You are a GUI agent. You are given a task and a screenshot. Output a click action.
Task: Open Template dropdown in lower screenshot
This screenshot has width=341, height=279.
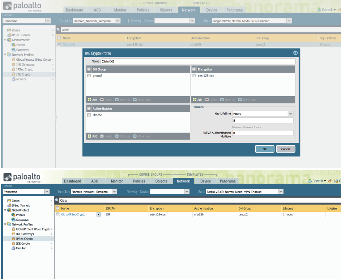(114, 192)
